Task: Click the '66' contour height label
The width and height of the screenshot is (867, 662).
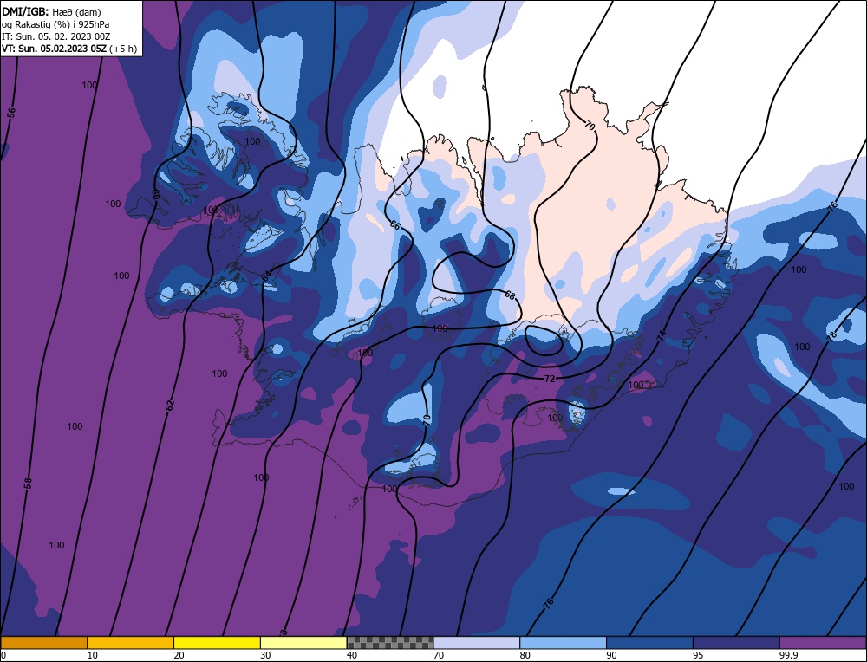Action: coord(394,225)
